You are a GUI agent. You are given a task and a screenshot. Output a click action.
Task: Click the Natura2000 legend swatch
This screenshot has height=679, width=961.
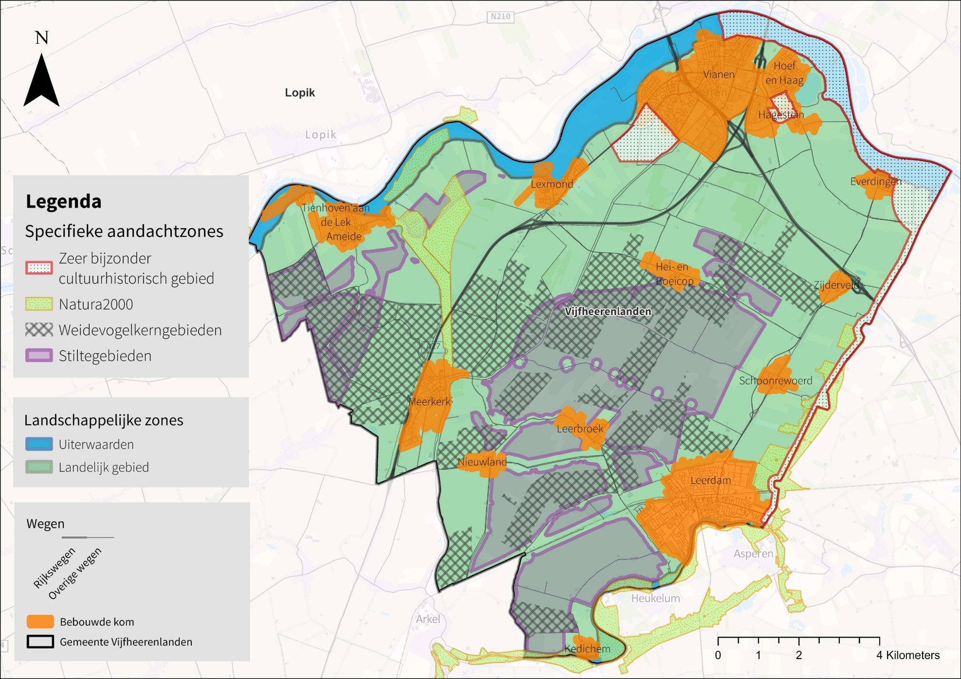tap(39, 304)
